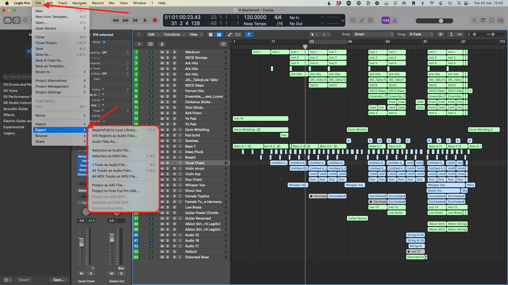508x285 pixels.
Task: Click the Save button at the bottom left
Action: click(58, 280)
